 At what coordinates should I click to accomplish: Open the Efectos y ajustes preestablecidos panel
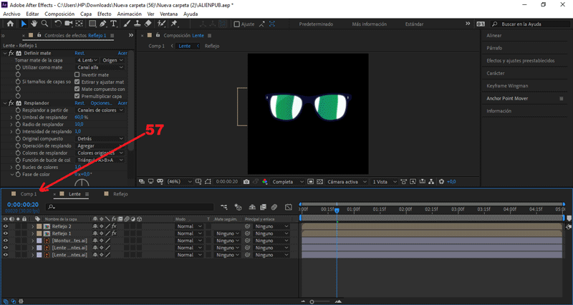521,61
